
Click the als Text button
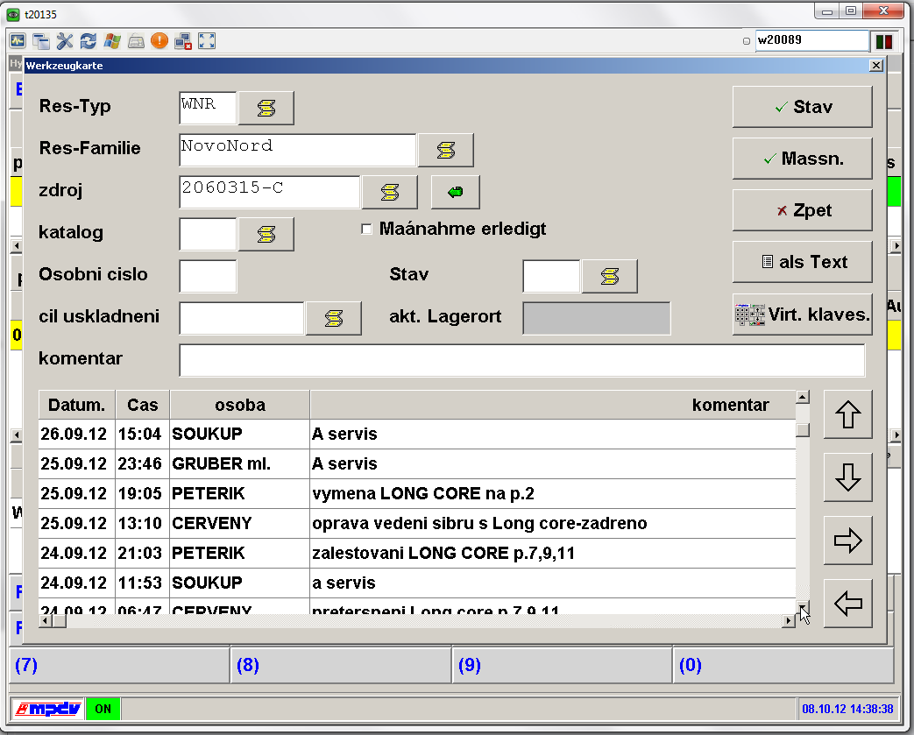pyautogui.click(x=802, y=262)
